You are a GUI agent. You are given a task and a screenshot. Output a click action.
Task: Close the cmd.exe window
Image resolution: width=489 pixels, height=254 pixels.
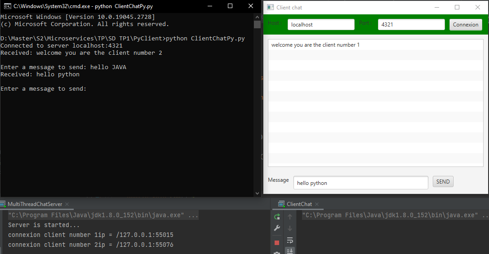click(251, 6)
